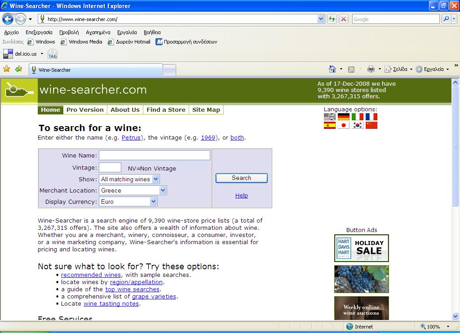
Task: Open the Επεξεργασία menu
Action: [x=39, y=33]
